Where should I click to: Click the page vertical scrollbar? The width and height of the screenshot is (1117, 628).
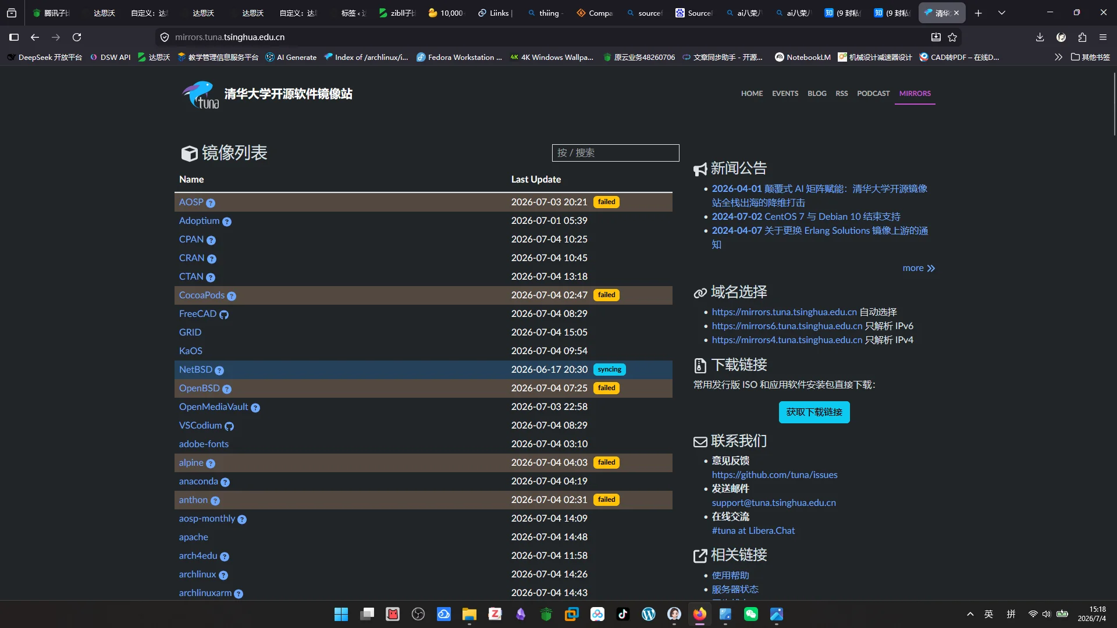coord(1114,105)
